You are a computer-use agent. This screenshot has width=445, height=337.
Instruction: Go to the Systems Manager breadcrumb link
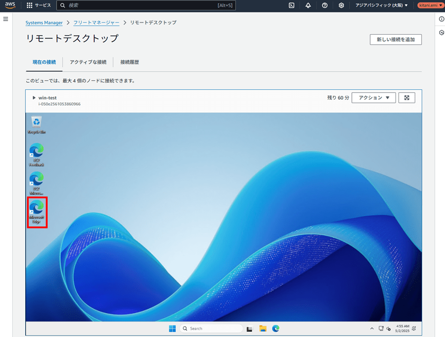(x=44, y=23)
